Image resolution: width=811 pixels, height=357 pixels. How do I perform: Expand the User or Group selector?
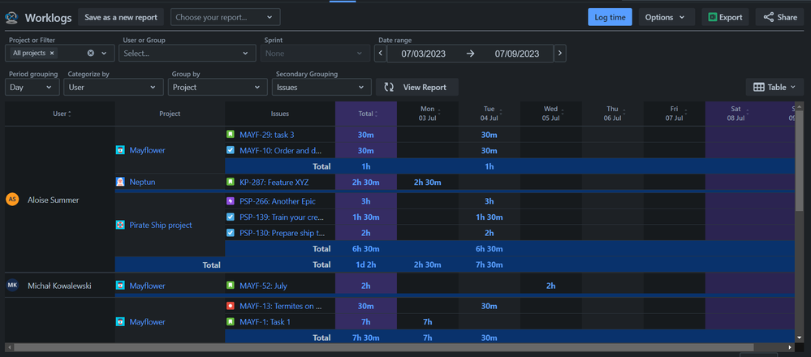(x=187, y=54)
